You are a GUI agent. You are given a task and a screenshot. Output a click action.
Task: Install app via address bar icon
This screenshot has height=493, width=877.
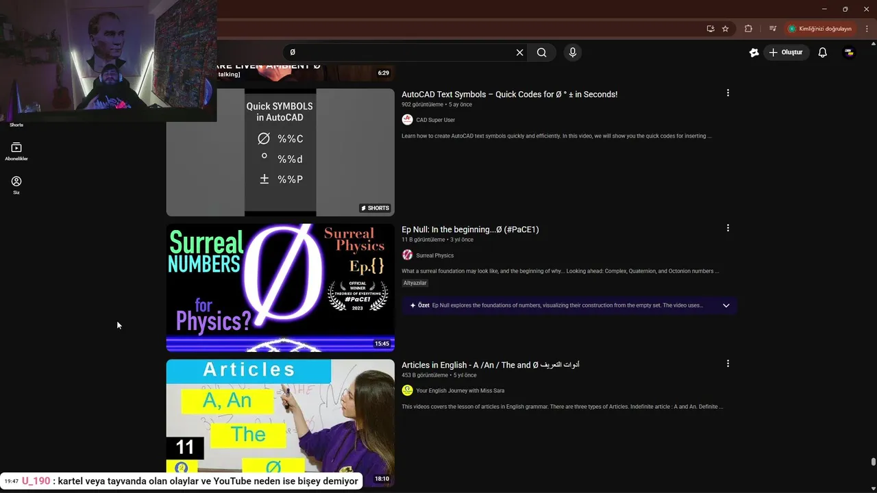tap(711, 29)
